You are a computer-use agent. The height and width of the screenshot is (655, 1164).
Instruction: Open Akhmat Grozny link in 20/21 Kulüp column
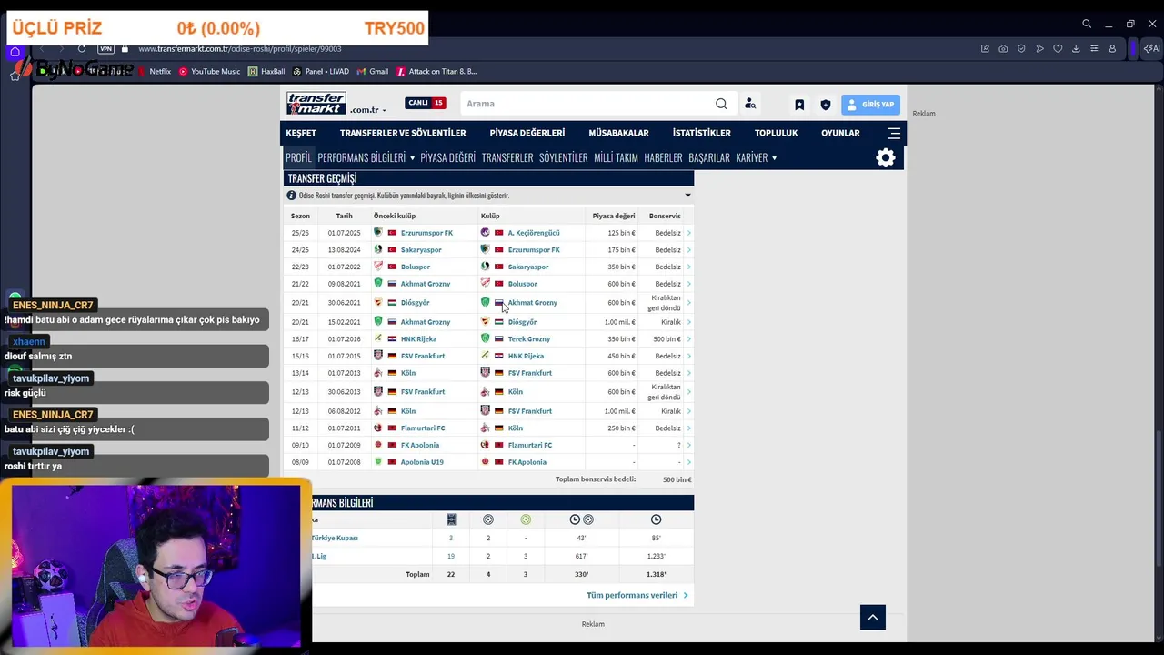(x=532, y=302)
